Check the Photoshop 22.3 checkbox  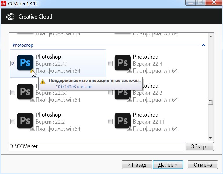click(110, 93)
